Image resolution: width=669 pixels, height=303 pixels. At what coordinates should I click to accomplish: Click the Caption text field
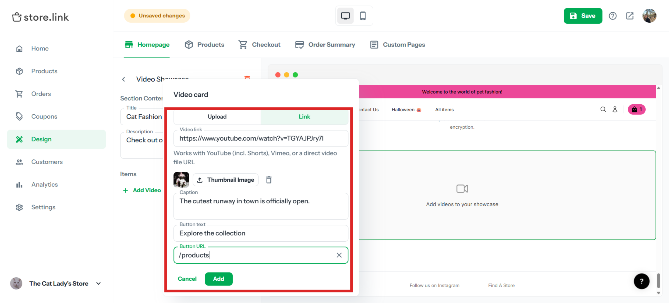[x=261, y=206]
